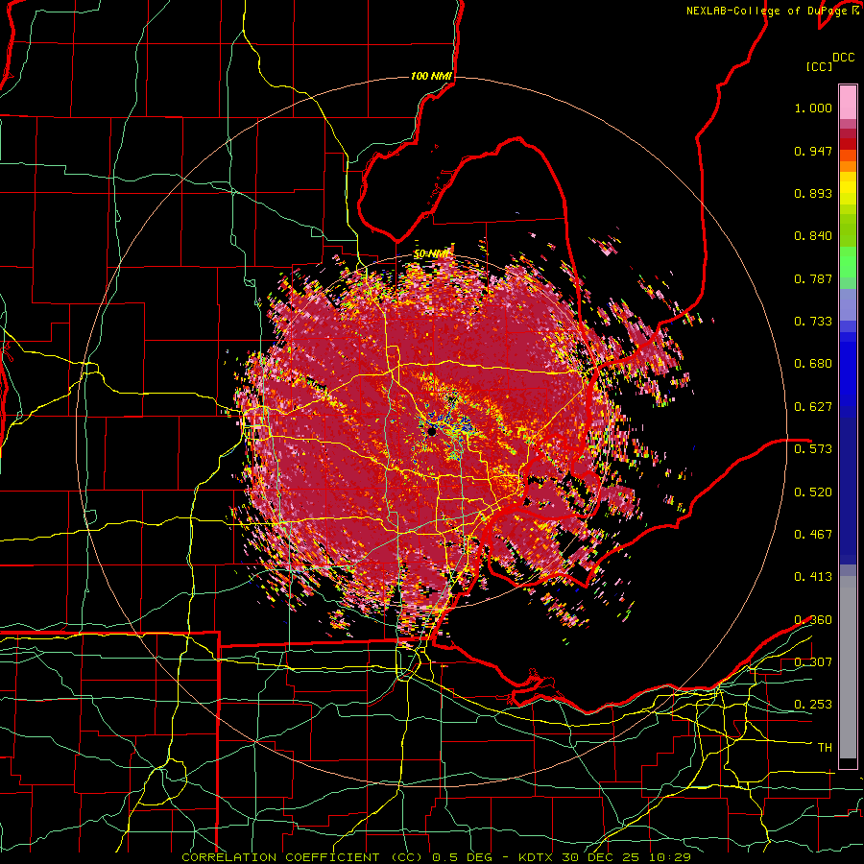
Task: Click the TH threshold label
Action: 825,747
